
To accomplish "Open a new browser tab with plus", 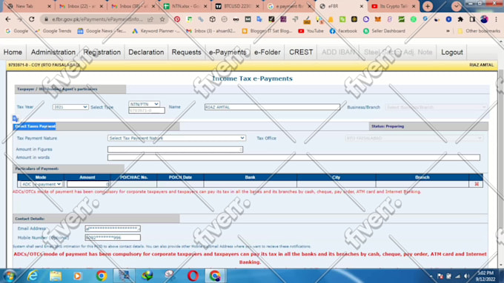I will point(428,6).
